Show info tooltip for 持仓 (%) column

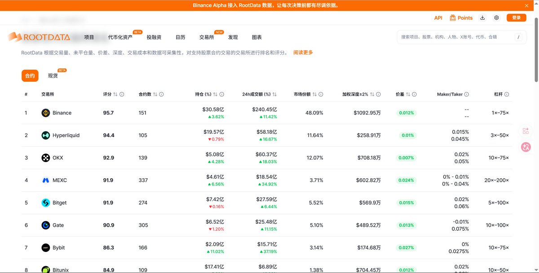pos(221,94)
